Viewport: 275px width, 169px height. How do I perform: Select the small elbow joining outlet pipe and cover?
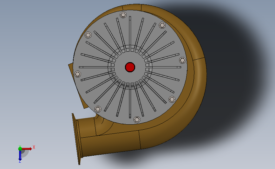(x=103, y=125)
